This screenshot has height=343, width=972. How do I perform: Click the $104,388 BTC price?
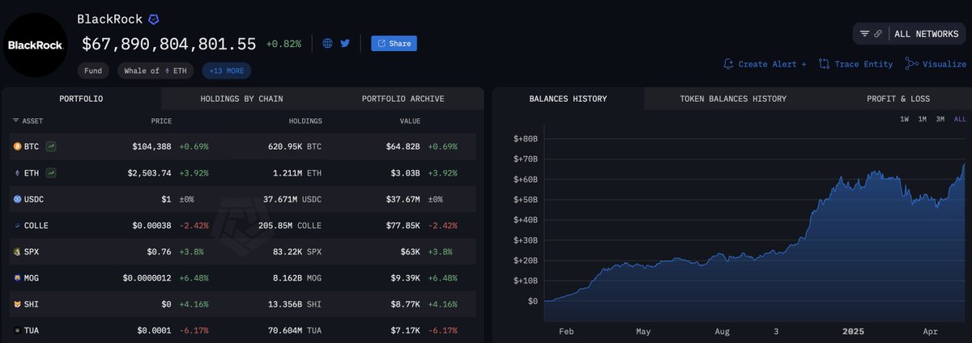(152, 146)
